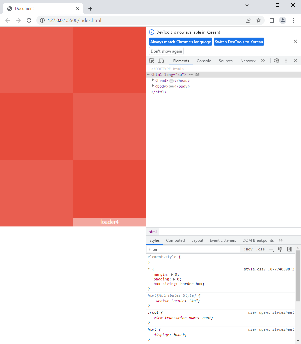Open the Chrome profile avatar

283,20
